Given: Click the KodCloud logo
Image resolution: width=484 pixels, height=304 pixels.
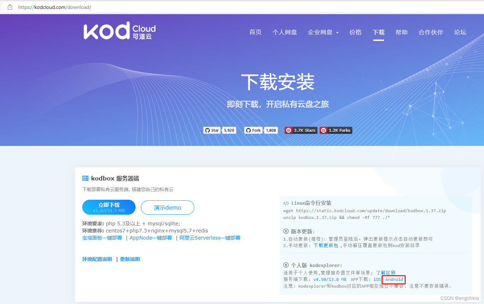Looking at the screenshot, I should [120, 31].
